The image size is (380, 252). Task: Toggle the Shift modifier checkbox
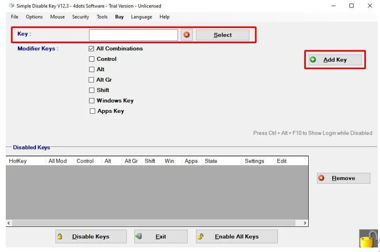[92, 90]
